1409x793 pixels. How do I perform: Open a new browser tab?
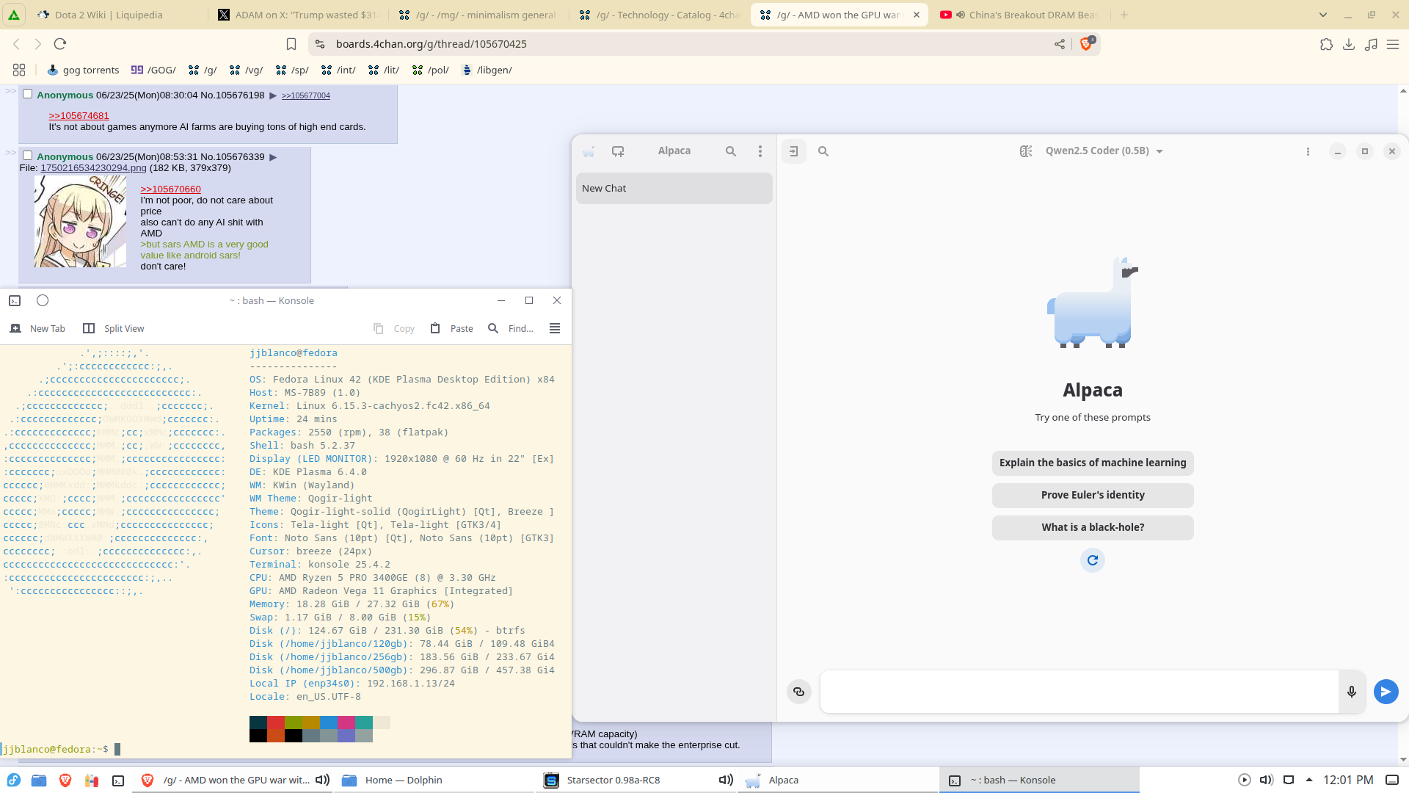tap(1124, 15)
